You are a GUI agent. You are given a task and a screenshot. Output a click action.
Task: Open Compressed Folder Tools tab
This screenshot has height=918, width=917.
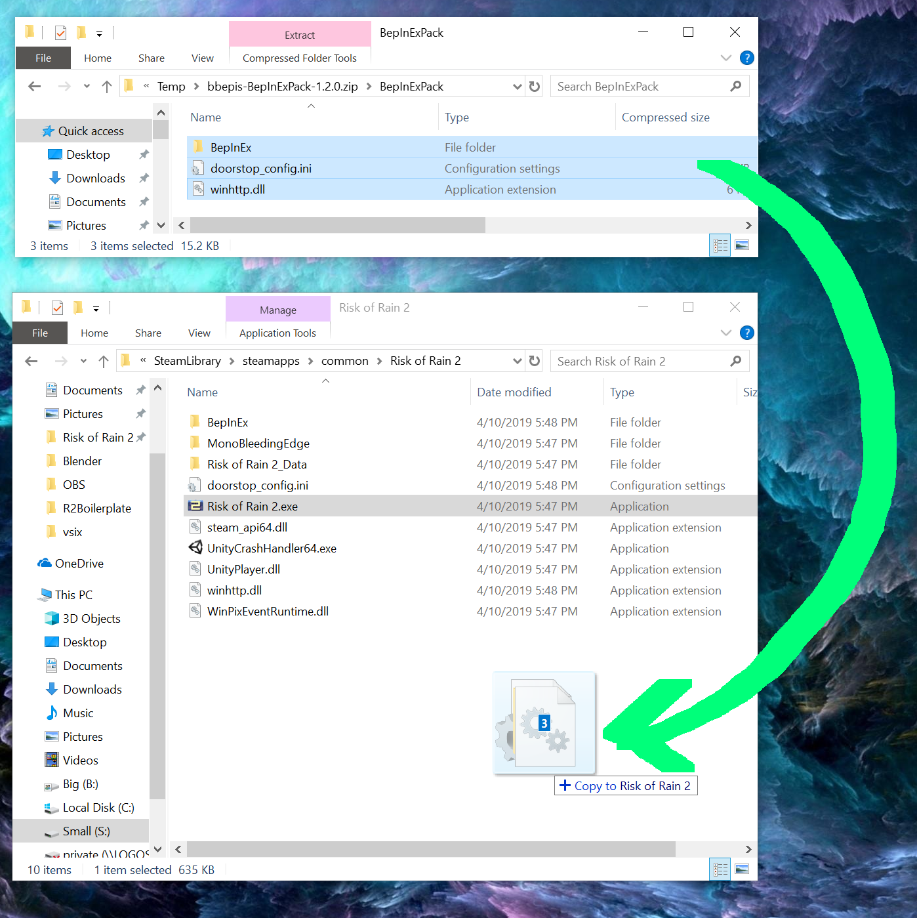tap(300, 58)
